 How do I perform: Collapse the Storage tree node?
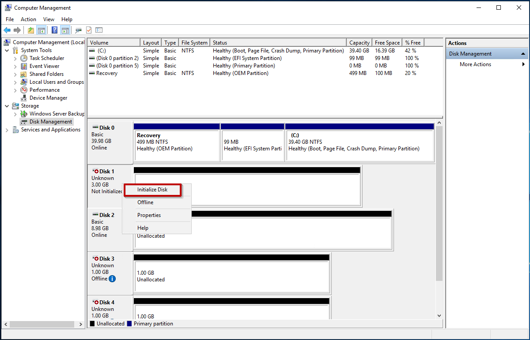click(7, 106)
